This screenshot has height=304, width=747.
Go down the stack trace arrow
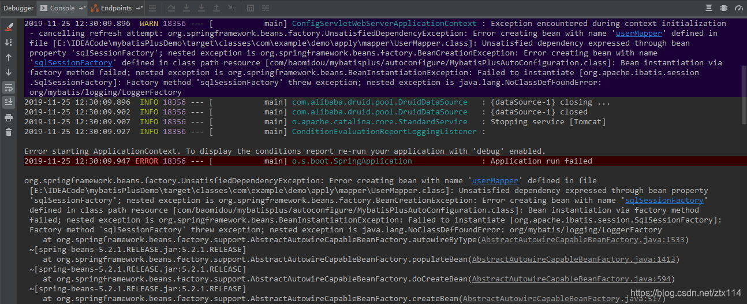pos(9,72)
